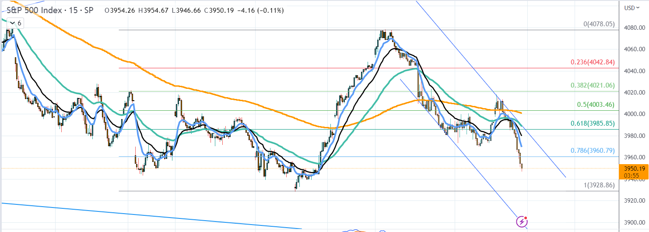
Task: Click the 3900.00 price axis label
Action: pyautogui.click(x=635, y=222)
